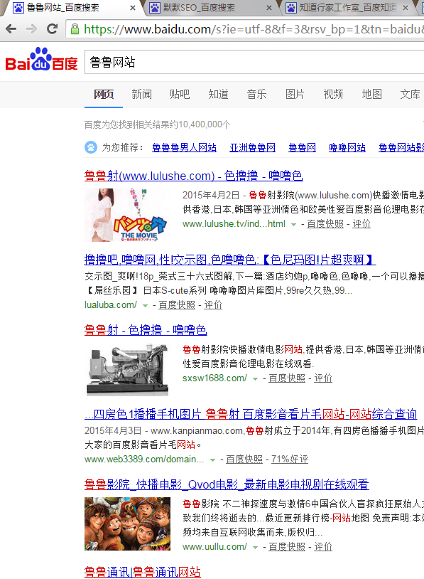Click the result count text 约10,400,000个
This screenshot has width=424, height=579.
199,124
